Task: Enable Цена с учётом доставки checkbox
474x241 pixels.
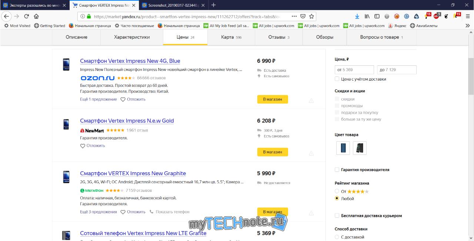Action: [337, 79]
